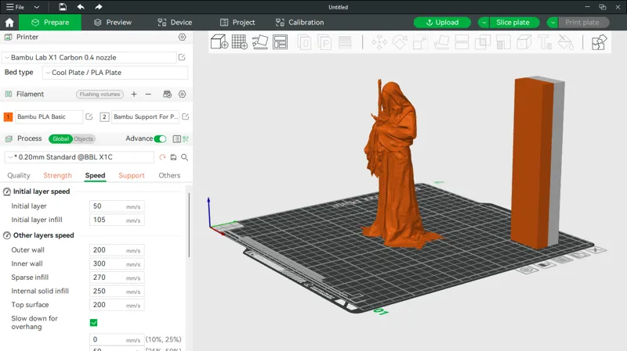Edit the Bambu Support filament preset
Viewport: 627px width, 351px height.
[186, 116]
